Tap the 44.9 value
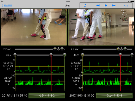 click(76, 55)
